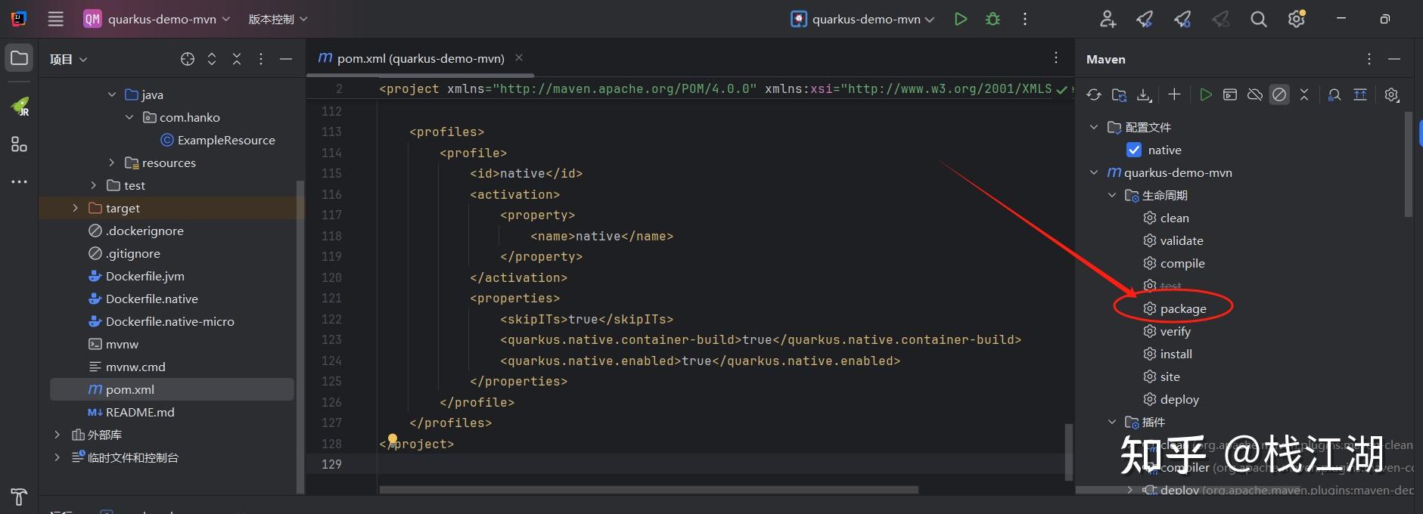The image size is (1423, 514).
Task: Toggle the Skip Tests mode button
Action: coord(1279,94)
